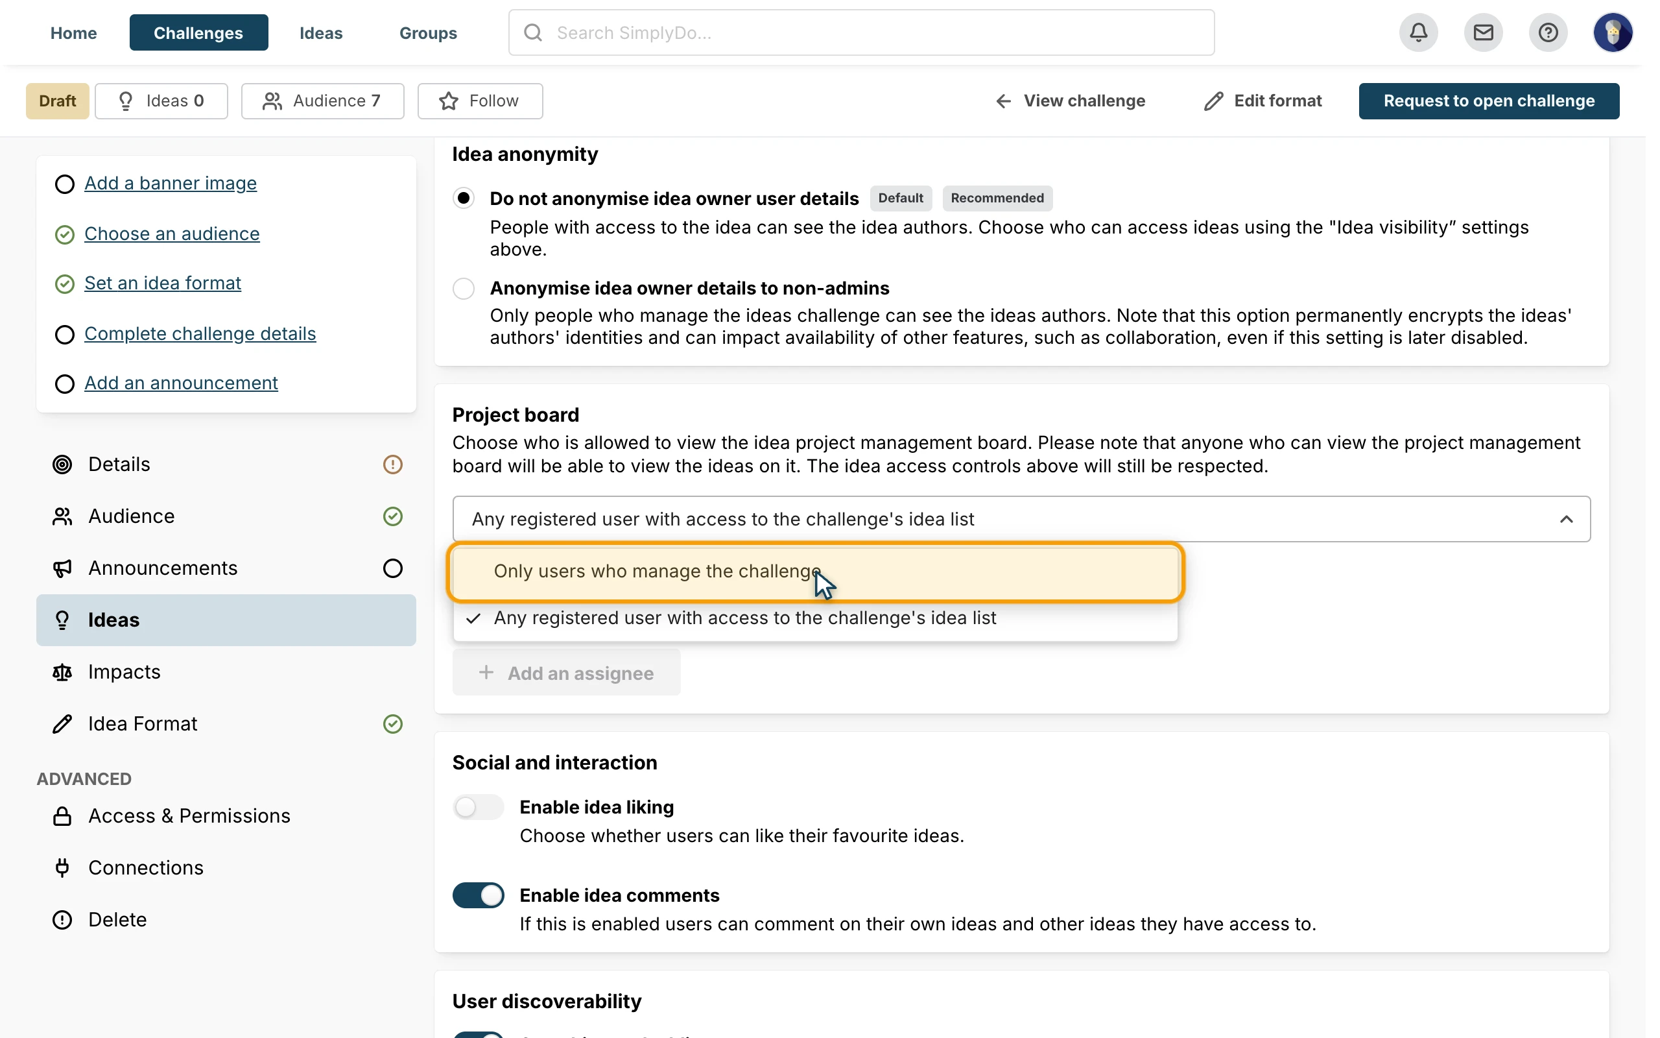The height and width of the screenshot is (1038, 1660).
Task: Click the Connections plug icon
Action: point(62,868)
